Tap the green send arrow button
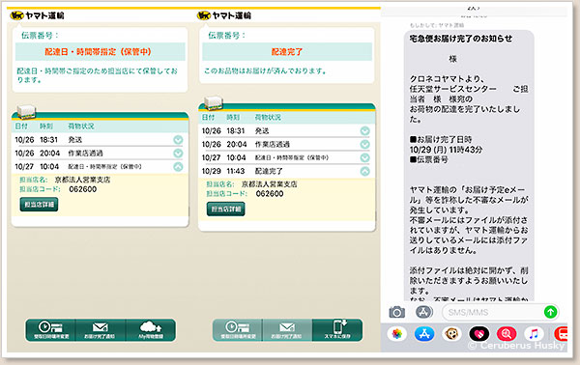The height and width of the screenshot is (365, 580). (550, 312)
